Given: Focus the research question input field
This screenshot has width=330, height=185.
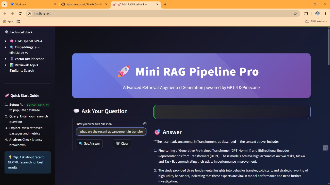Looking at the screenshot, I should pyautogui.click(x=111, y=132).
